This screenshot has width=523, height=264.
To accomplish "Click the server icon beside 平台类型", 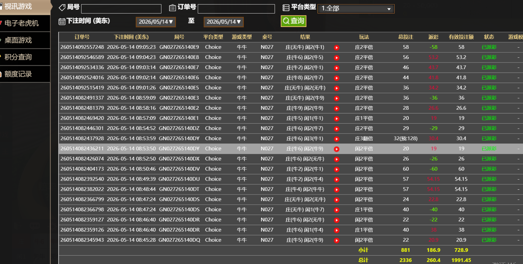I will [x=286, y=7].
